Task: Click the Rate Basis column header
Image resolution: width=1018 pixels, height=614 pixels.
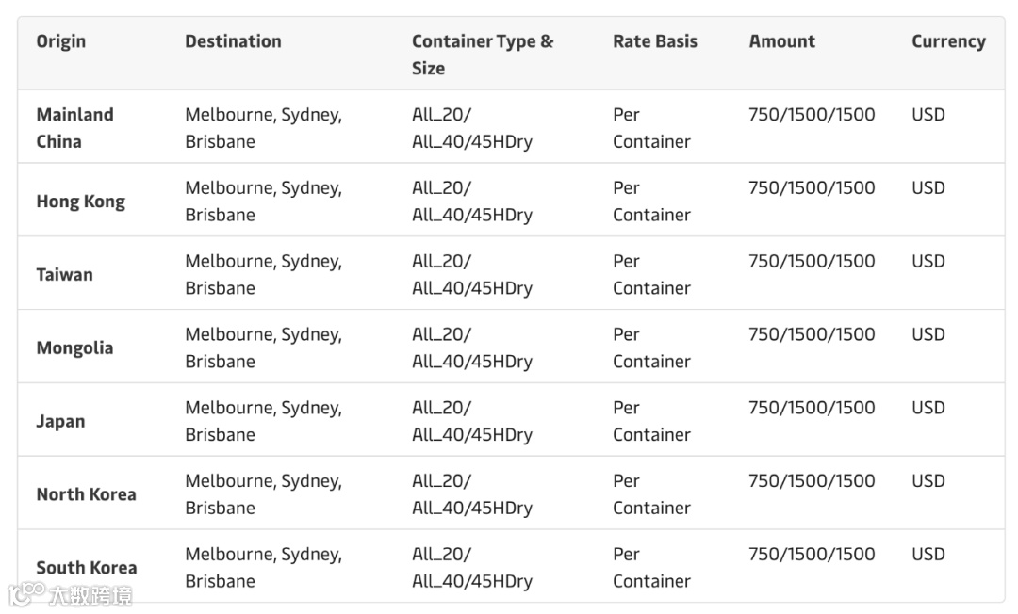Action: point(654,41)
